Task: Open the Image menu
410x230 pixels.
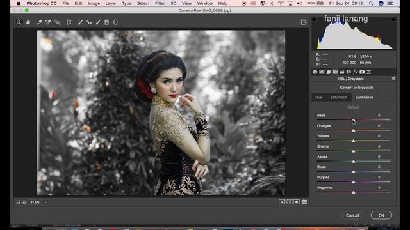Action: click(x=94, y=3)
